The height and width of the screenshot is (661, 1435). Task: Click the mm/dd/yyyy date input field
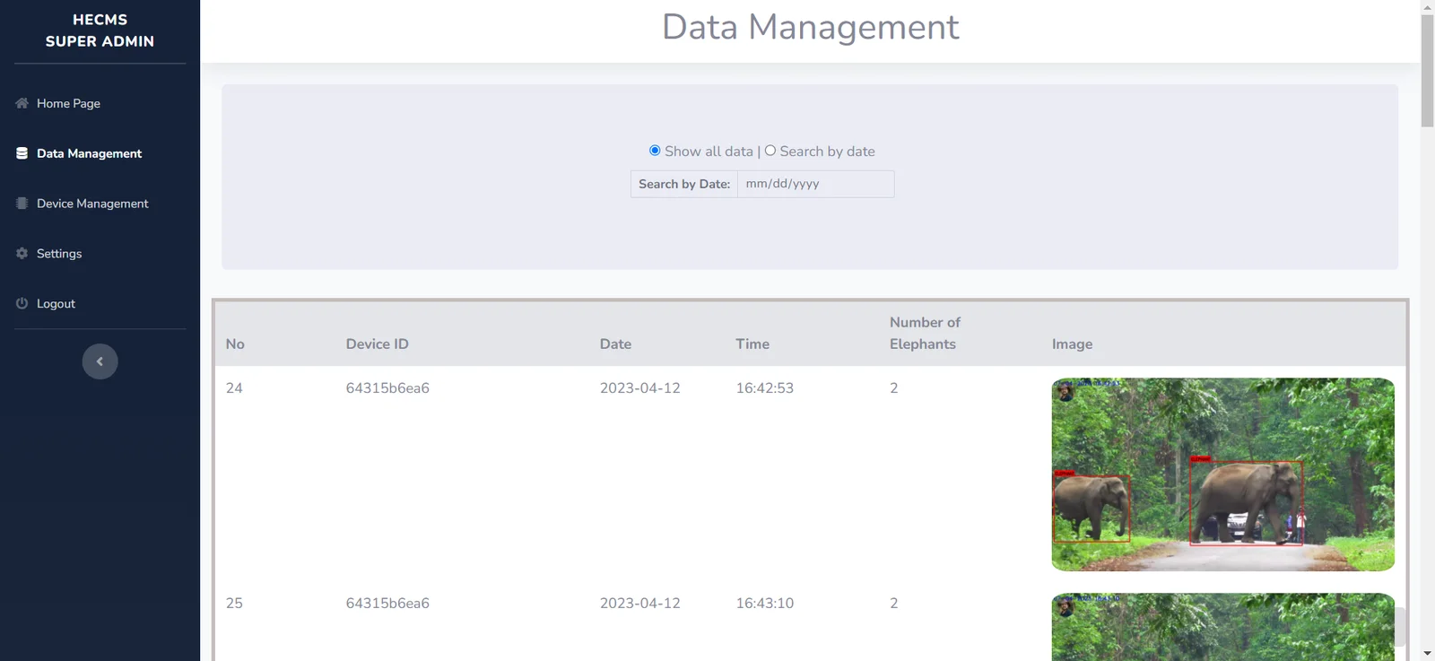click(x=814, y=184)
